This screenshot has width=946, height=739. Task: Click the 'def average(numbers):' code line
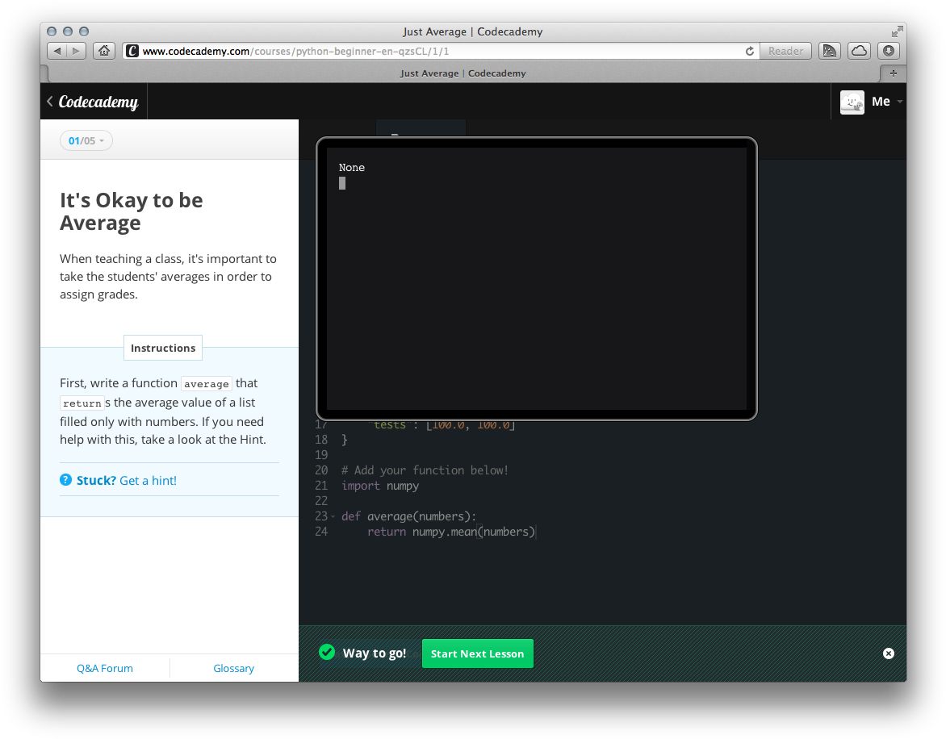pyautogui.click(x=408, y=516)
